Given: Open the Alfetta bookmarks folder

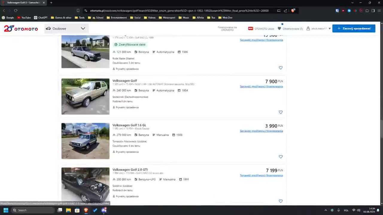Looking at the screenshot, I should click(198, 18).
